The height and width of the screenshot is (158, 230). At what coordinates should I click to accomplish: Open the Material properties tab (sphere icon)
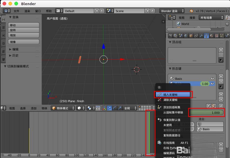pyautogui.click(x=211, y=36)
